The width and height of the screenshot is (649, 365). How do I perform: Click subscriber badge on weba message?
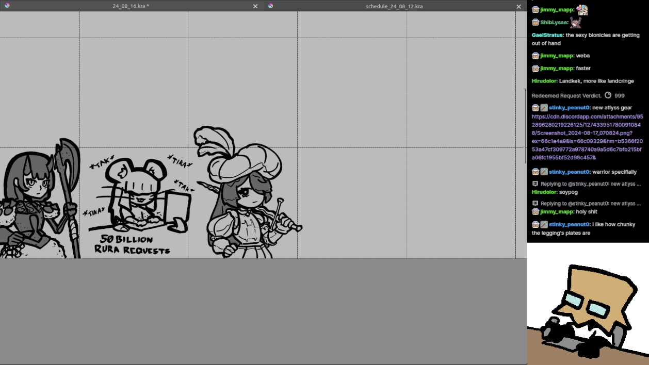pyautogui.click(x=536, y=56)
